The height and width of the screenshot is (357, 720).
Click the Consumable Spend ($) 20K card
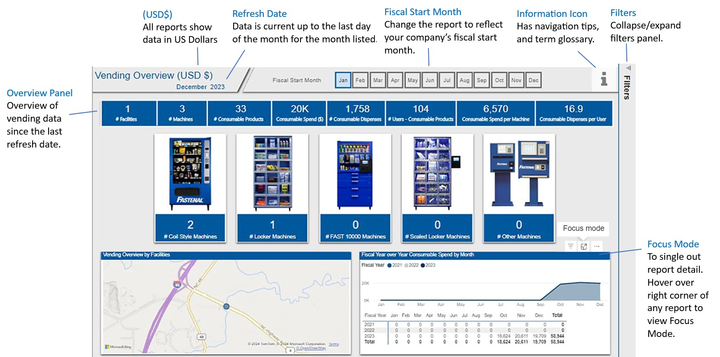(299, 113)
